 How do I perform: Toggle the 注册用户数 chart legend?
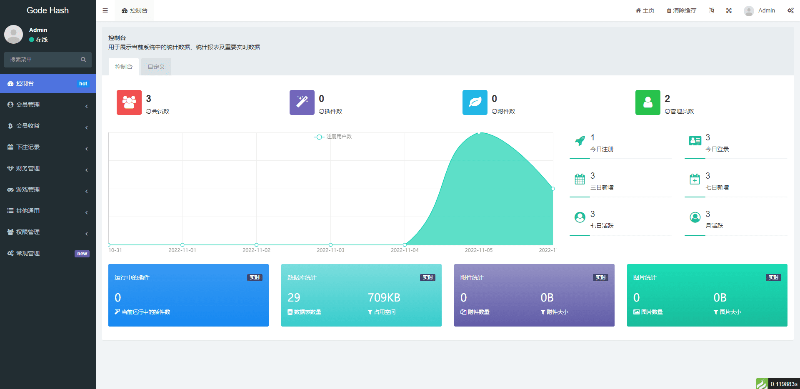pos(333,137)
